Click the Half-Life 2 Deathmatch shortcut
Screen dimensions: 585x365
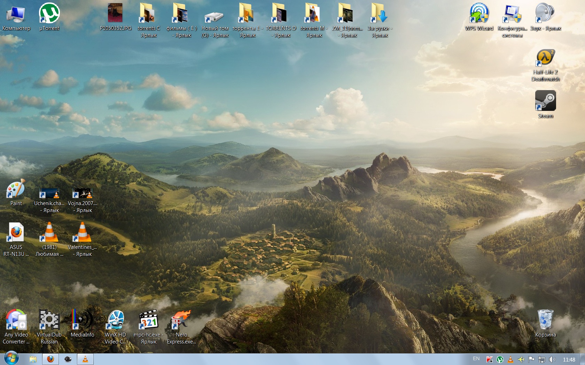[x=545, y=58]
